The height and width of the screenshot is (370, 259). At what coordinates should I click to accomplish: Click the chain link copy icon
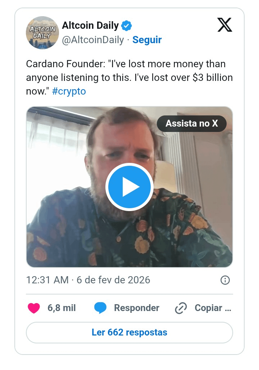click(x=181, y=308)
